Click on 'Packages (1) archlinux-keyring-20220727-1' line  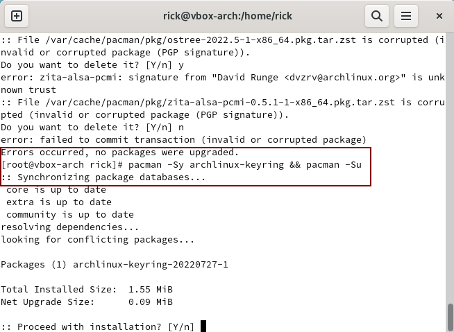(x=115, y=265)
